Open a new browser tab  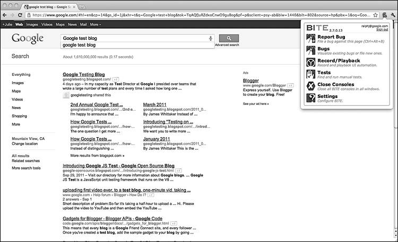point(82,7)
